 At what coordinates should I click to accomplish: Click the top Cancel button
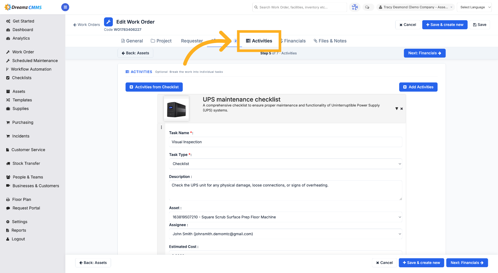[x=408, y=25]
